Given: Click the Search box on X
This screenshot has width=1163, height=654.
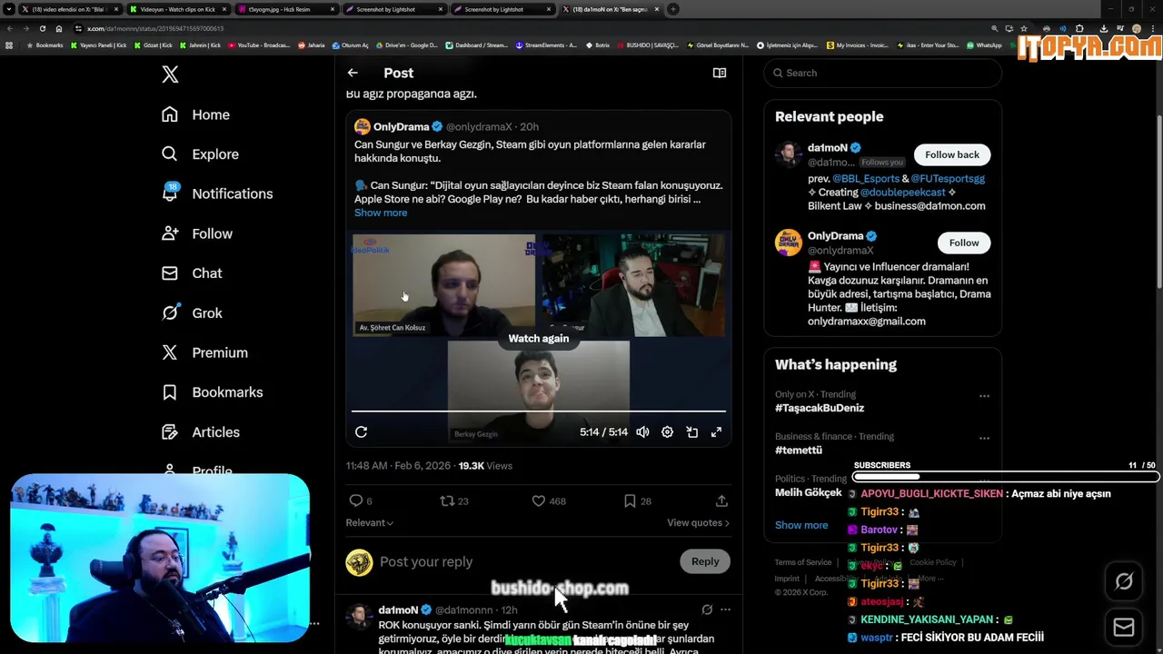Looking at the screenshot, I should coord(882,73).
